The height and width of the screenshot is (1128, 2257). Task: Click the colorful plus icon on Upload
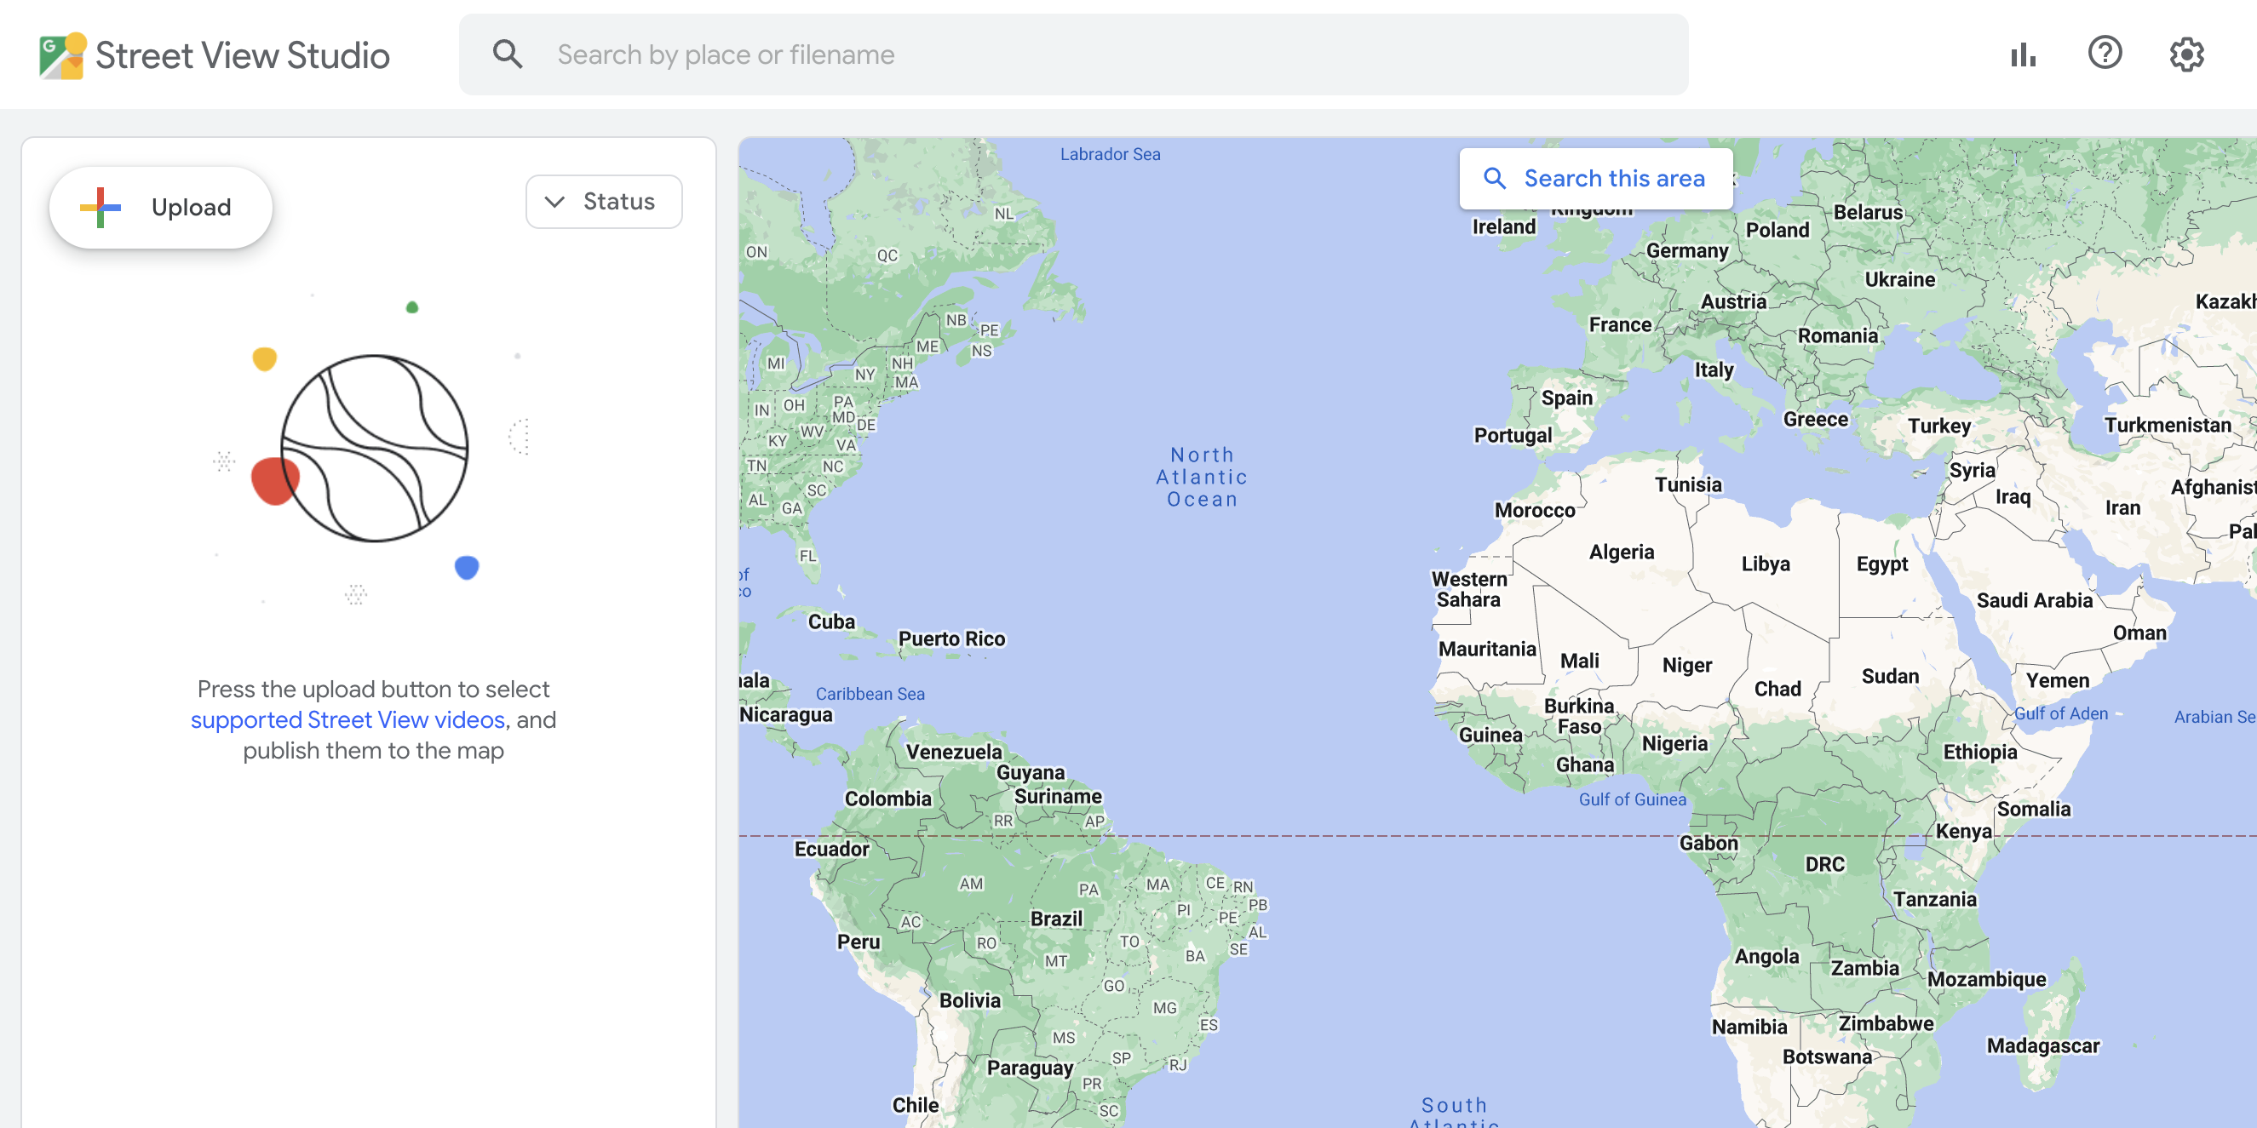101,208
